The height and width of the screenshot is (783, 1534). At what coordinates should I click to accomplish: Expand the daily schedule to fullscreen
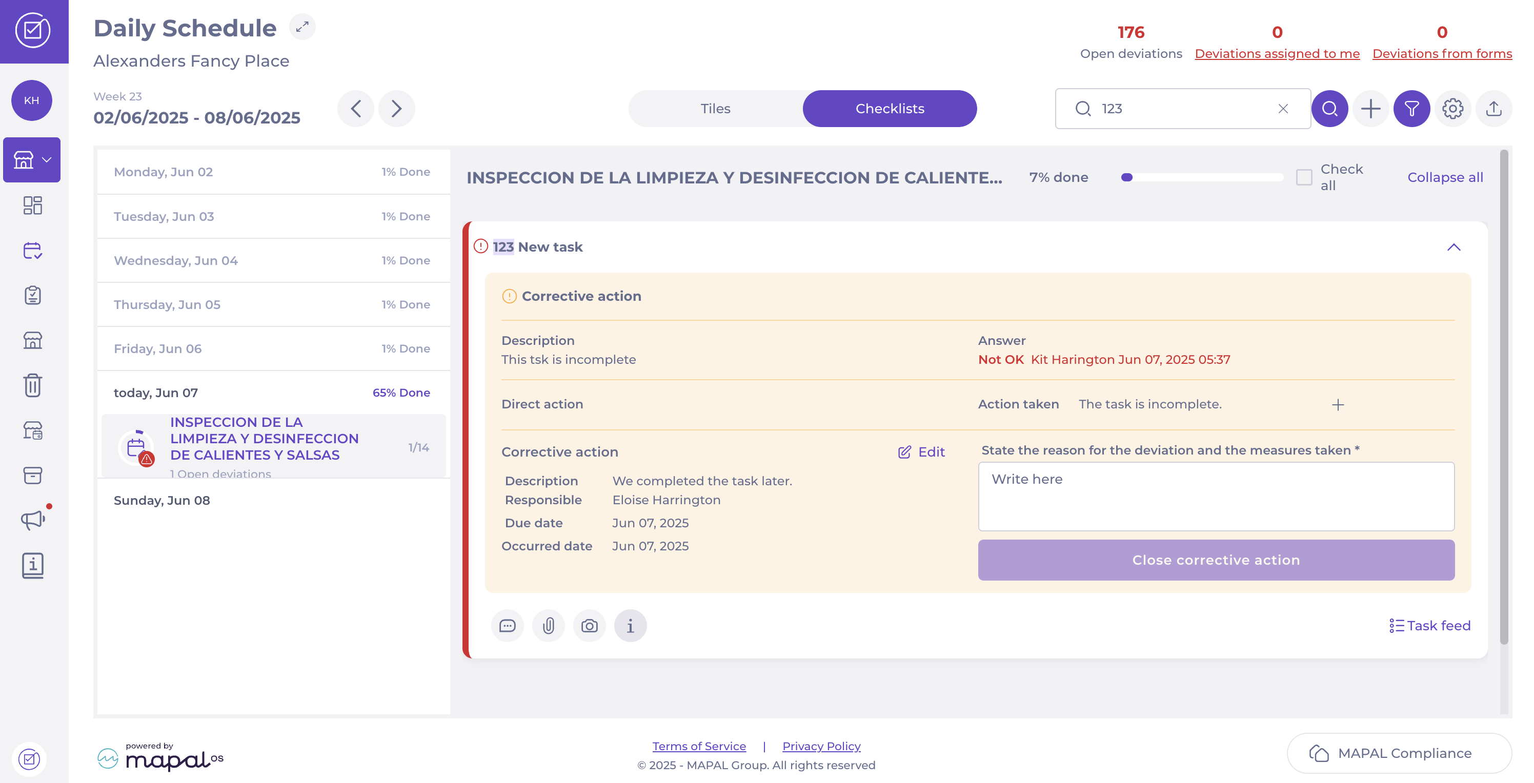[302, 27]
